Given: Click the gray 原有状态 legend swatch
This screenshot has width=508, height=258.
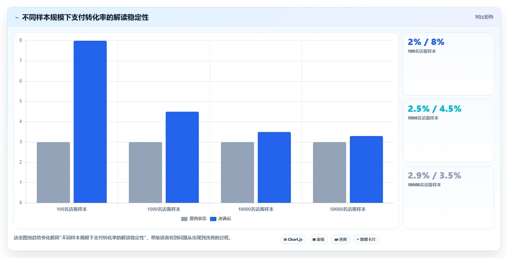Looking at the screenshot, I should tap(184, 219).
